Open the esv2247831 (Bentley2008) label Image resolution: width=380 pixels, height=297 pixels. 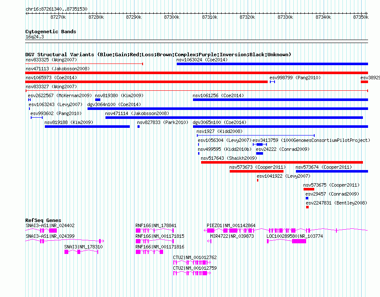[x=336, y=203]
